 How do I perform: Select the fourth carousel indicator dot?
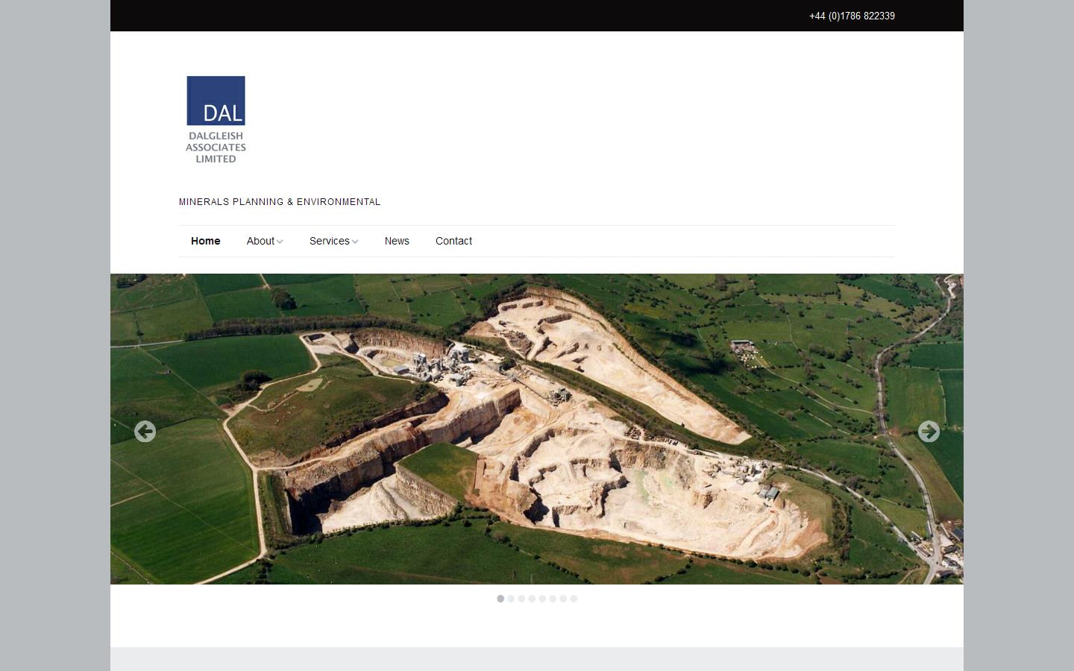click(532, 599)
